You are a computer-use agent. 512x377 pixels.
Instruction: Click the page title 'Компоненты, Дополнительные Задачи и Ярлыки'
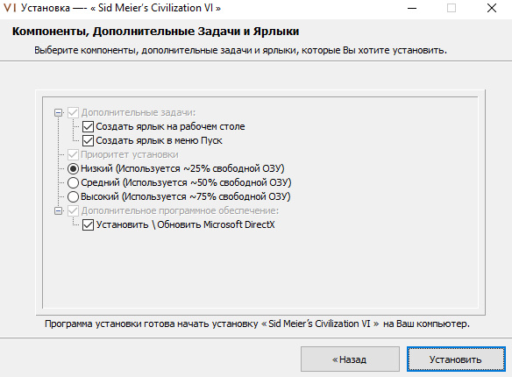coord(156,32)
